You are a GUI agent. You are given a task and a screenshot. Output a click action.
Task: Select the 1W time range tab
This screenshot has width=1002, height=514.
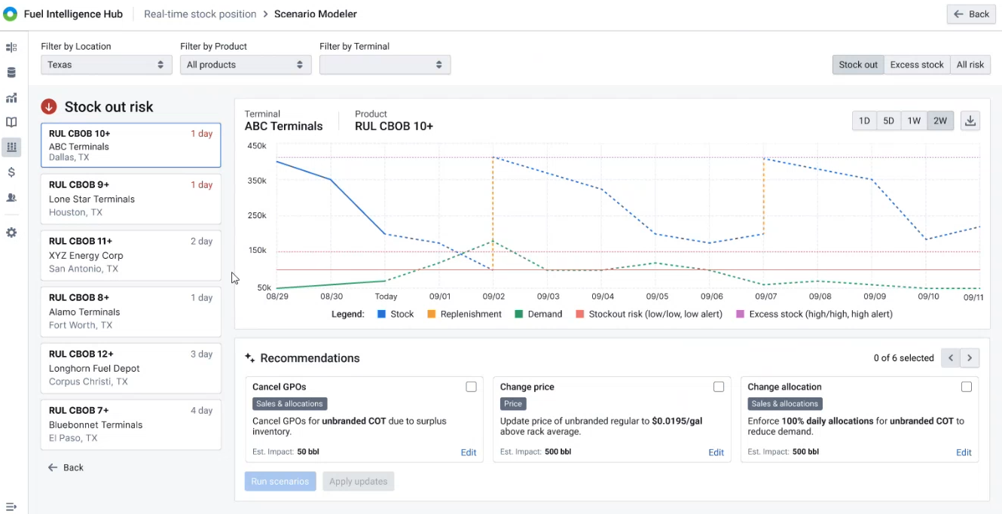(x=914, y=120)
